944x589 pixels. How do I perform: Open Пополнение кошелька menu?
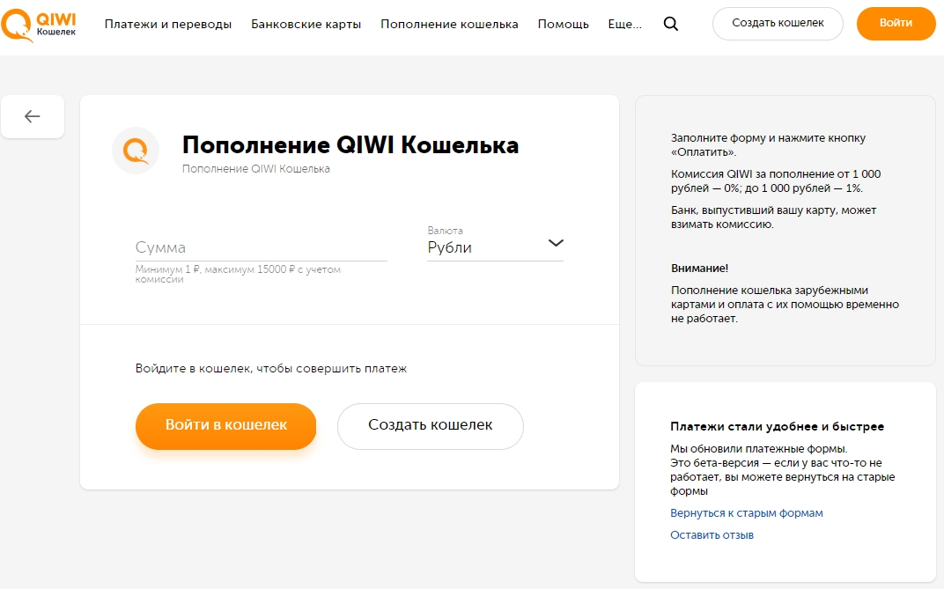pyautogui.click(x=449, y=24)
